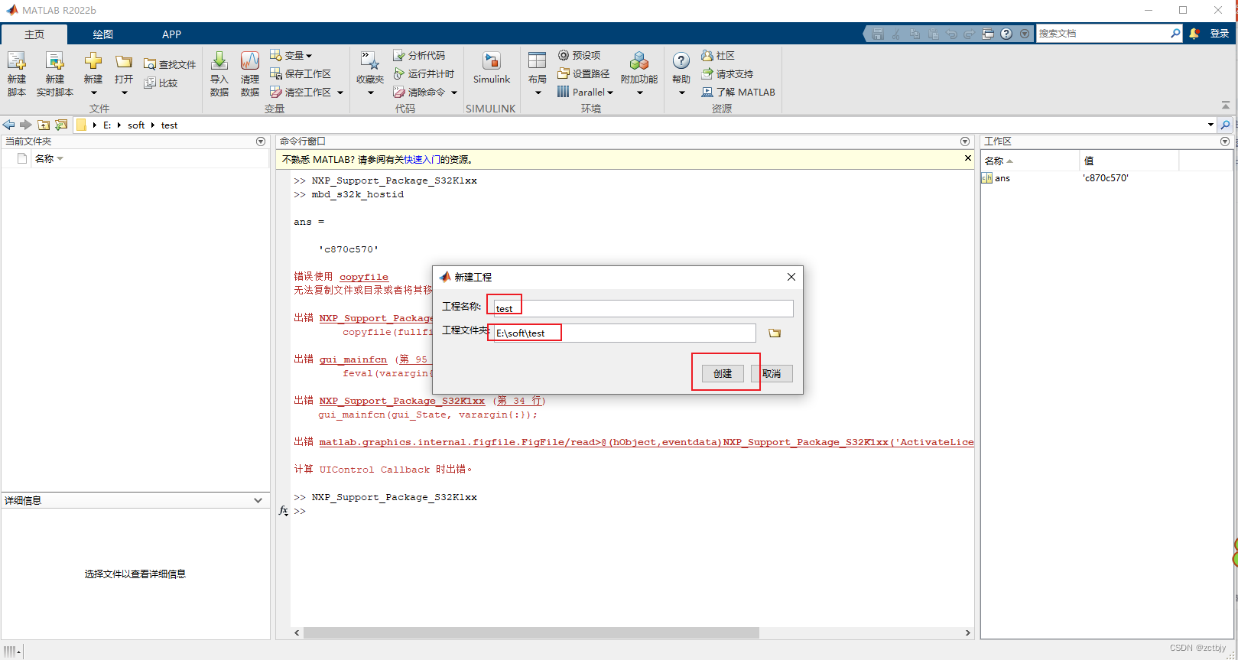This screenshot has height=660, width=1238.
Task: Expand the 清空工作区 dropdown arrow
Action: 340,93
